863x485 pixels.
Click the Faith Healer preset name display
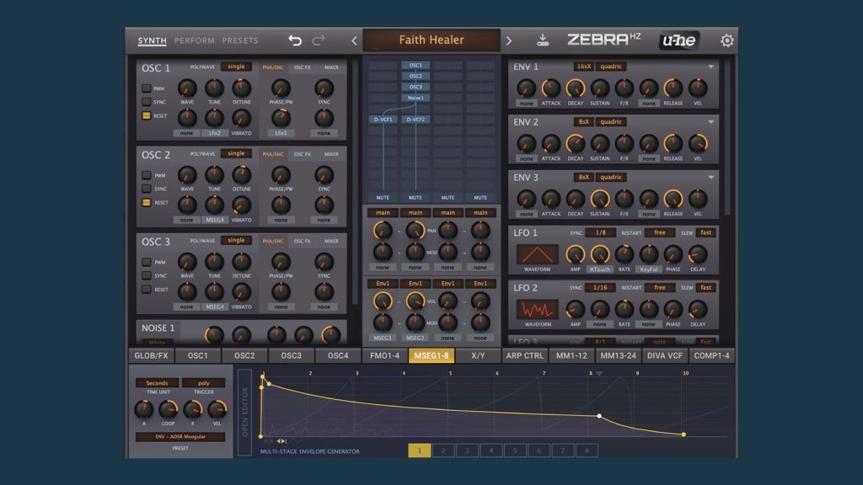pyautogui.click(x=431, y=40)
